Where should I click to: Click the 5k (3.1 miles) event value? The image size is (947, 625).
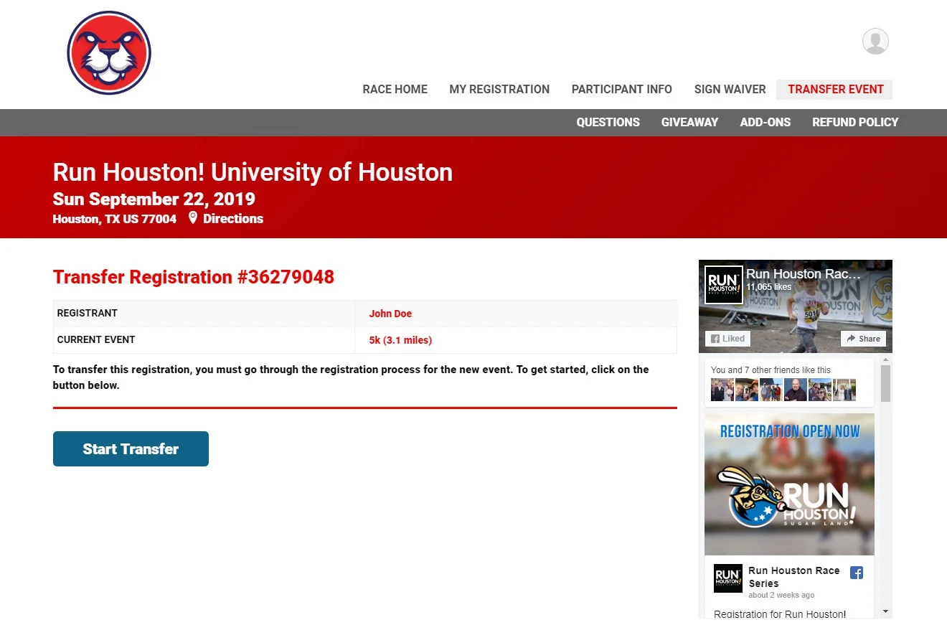[400, 340]
